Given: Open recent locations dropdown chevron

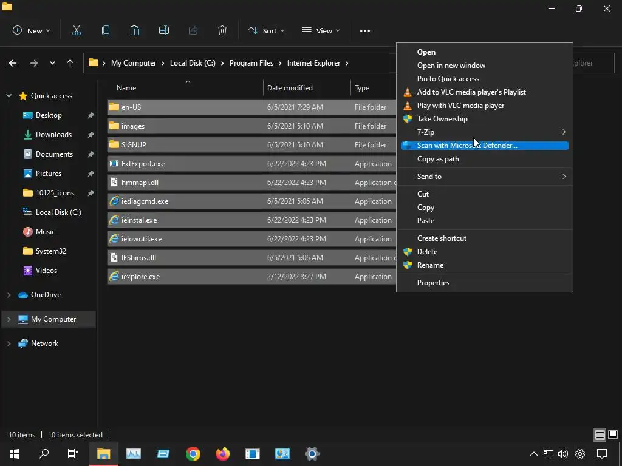Looking at the screenshot, I should (52, 63).
